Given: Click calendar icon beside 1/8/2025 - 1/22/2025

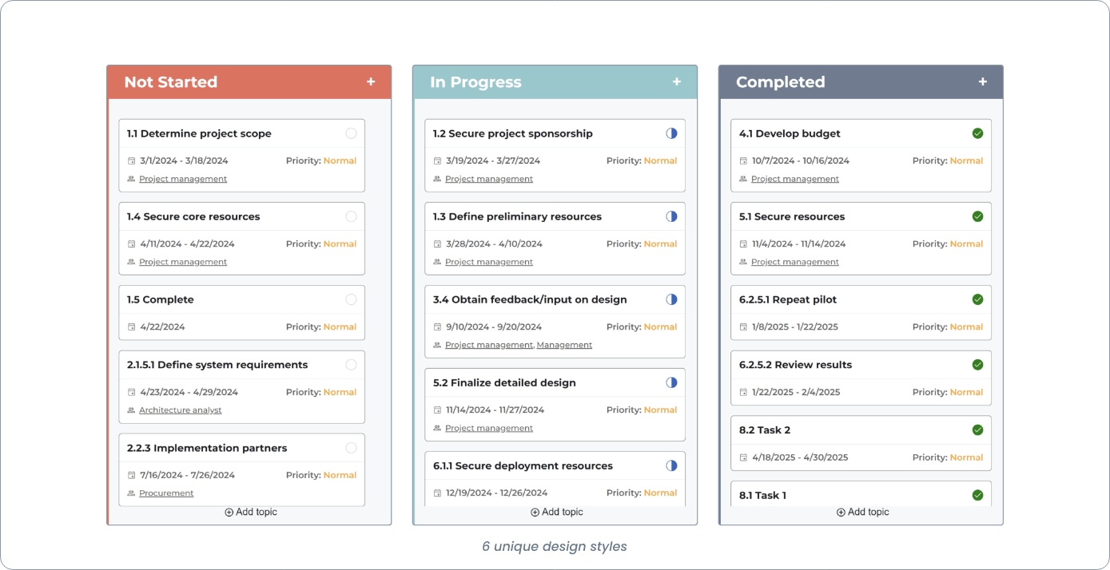Looking at the screenshot, I should pyautogui.click(x=743, y=327).
